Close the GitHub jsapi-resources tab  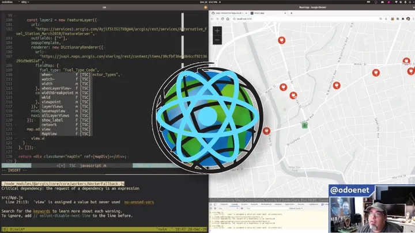246,13
